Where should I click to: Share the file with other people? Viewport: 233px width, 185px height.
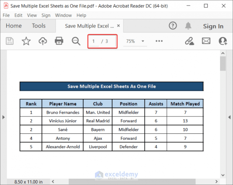coord(223,41)
